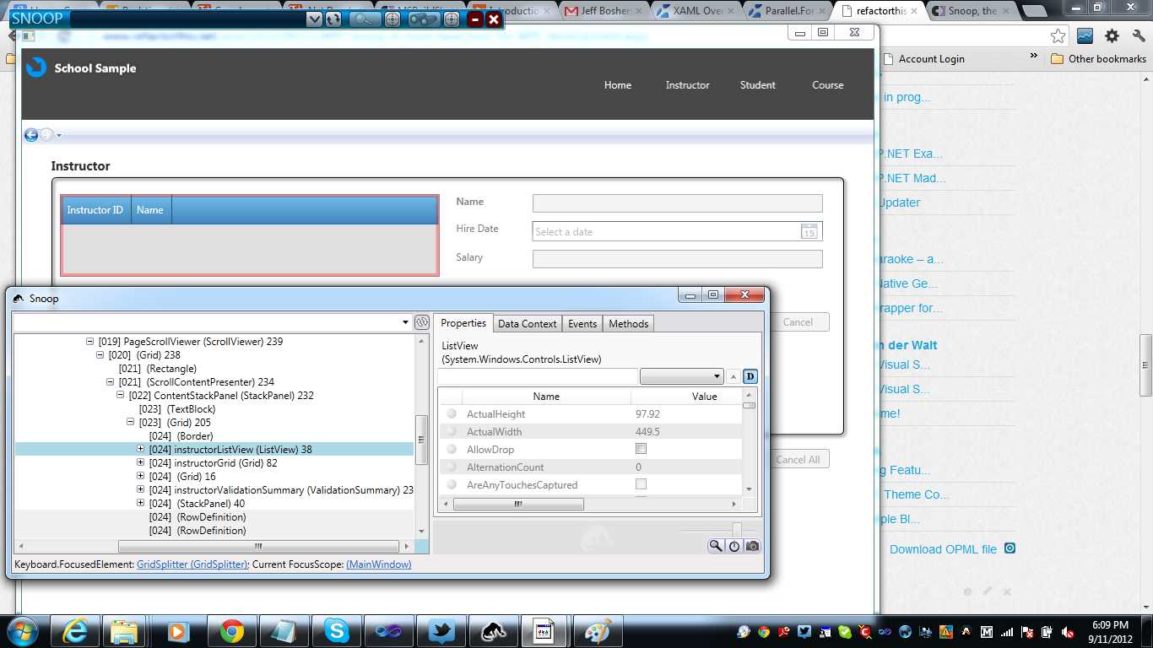Collapse the ContentStackPanel (StackPanel) 232 node

121,395
